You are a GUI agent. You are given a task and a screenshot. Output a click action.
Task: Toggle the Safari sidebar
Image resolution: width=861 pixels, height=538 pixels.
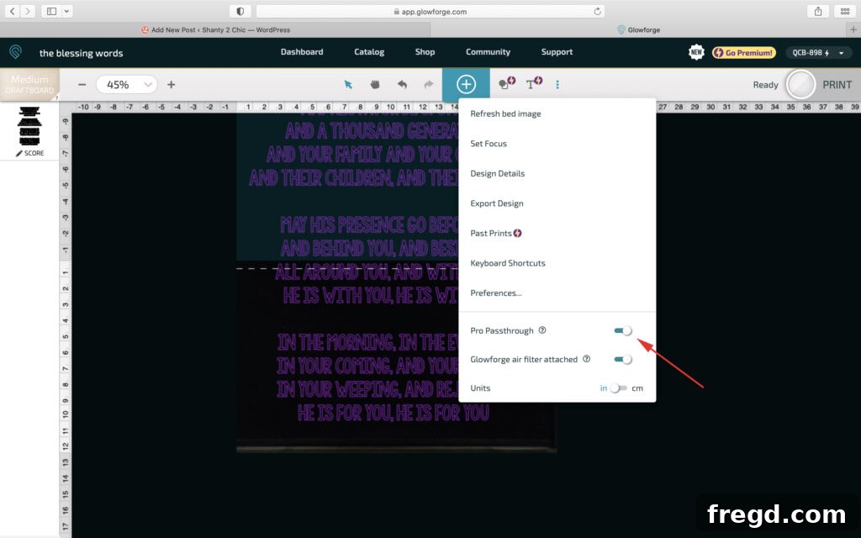tap(51, 11)
